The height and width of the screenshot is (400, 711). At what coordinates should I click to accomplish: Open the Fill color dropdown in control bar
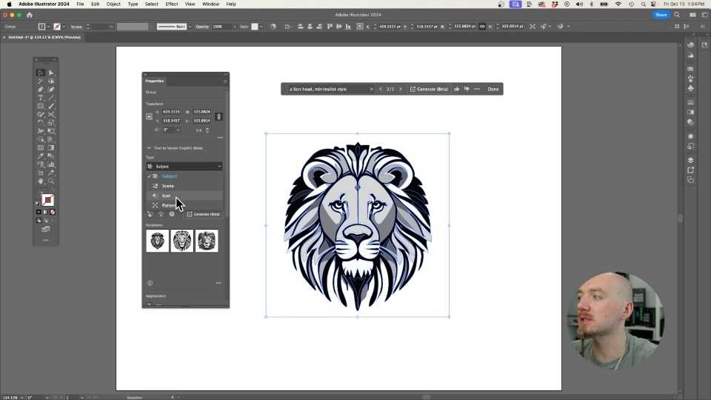pos(48,27)
